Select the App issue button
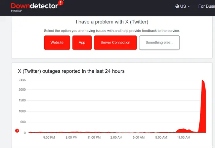Viewport: 215px width, 148px height. point(82,43)
